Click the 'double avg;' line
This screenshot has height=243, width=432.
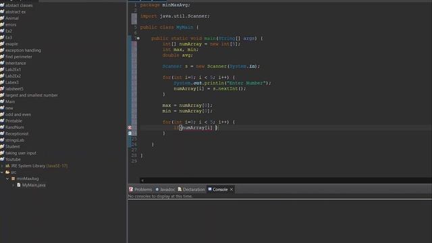pyautogui.click(x=178, y=55)
